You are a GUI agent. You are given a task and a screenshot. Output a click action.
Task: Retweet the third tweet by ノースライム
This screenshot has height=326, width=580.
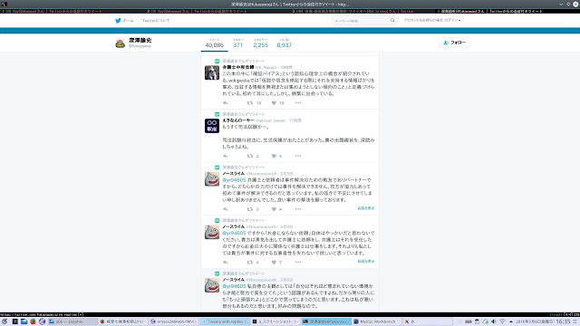pyautogui.click(x=250, y=209)
